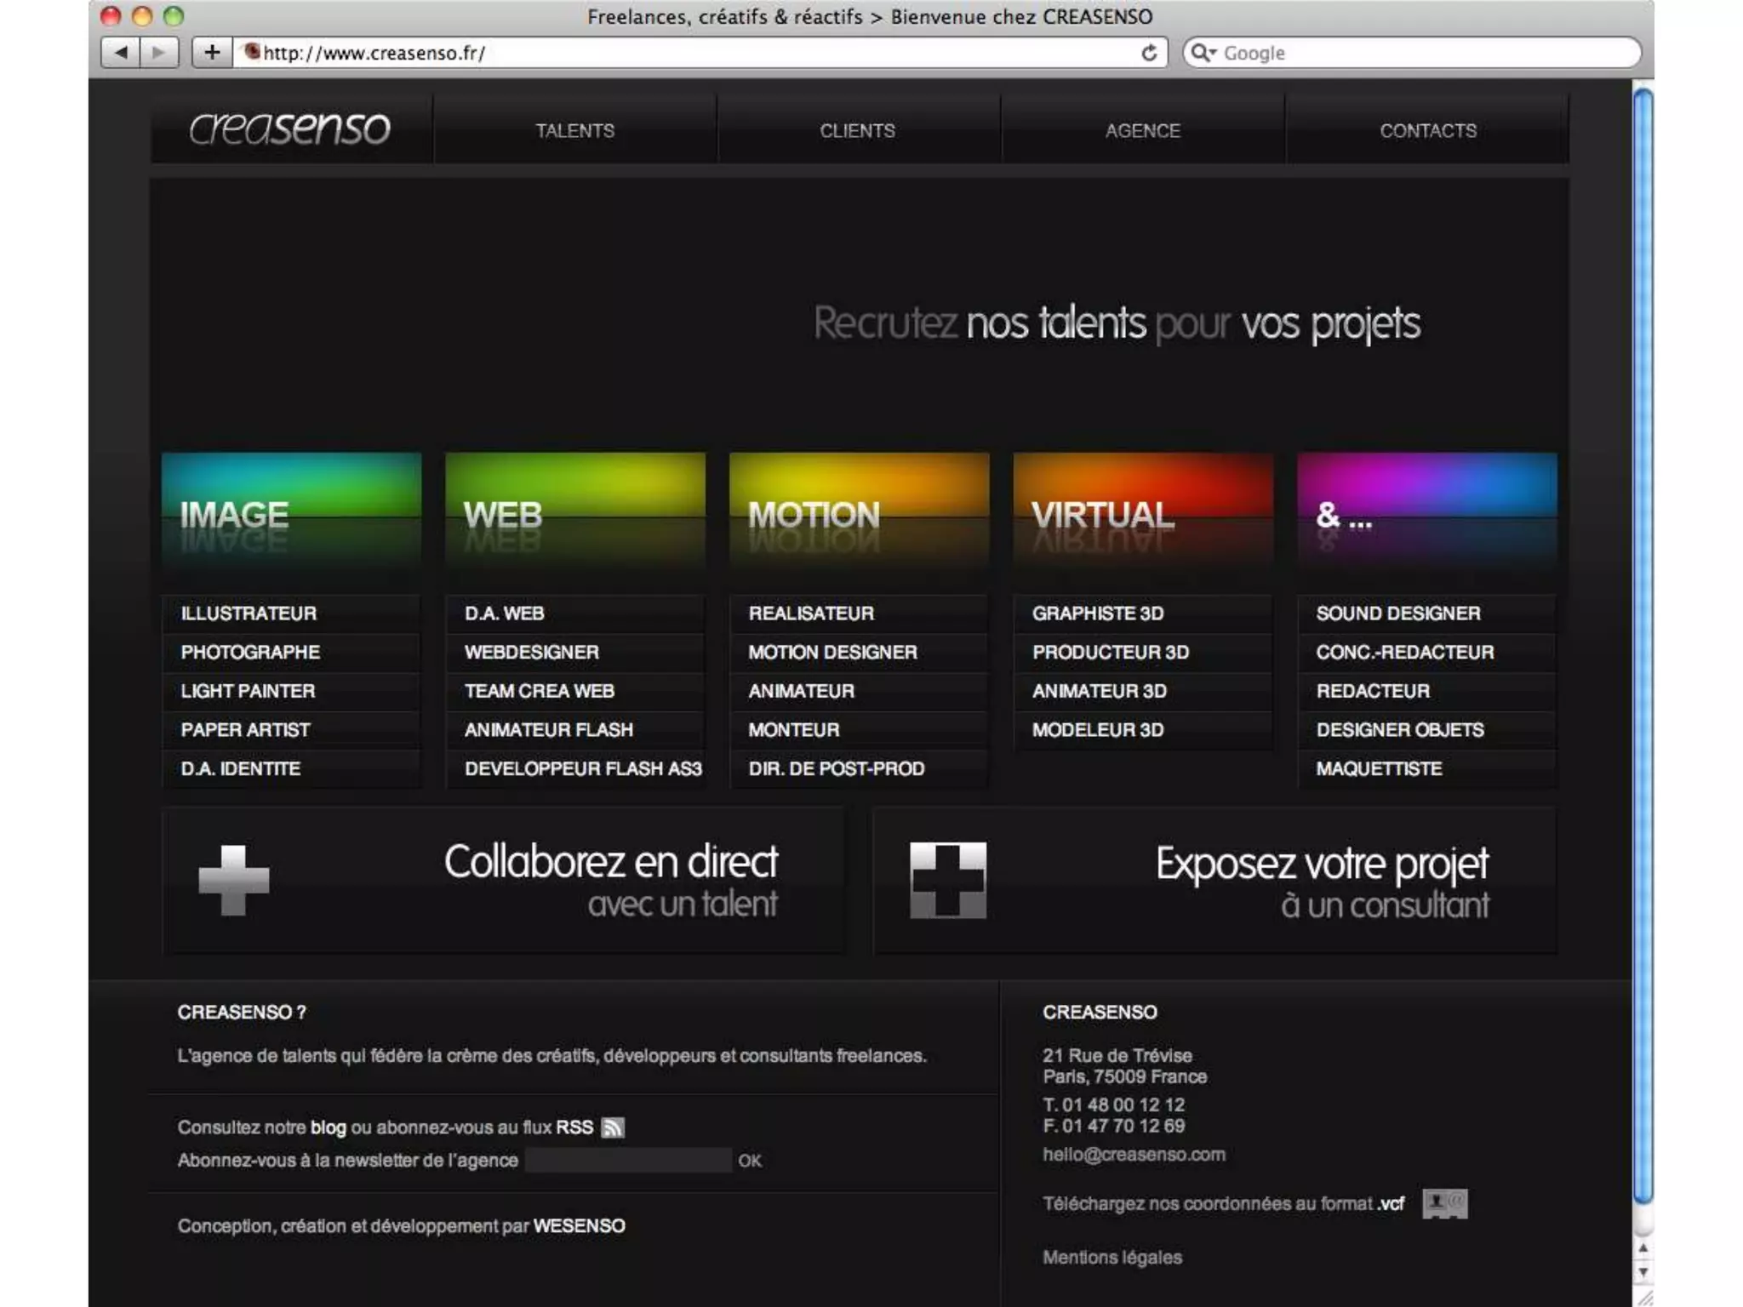Click the page vertical scrollbar thumb
The width and height of the screenshot is (1743, 1307).
point(1643,647)
